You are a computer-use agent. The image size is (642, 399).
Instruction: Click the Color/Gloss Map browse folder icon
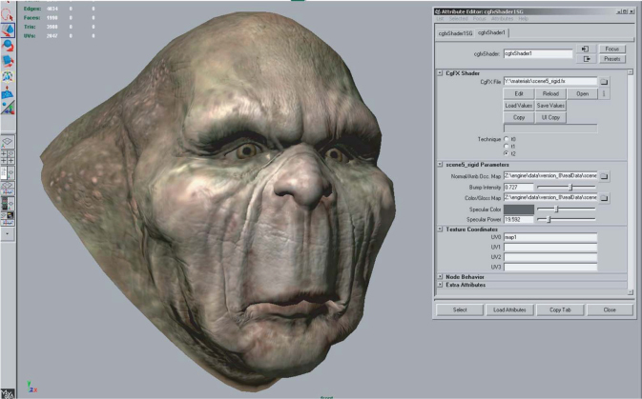[604, 197]
